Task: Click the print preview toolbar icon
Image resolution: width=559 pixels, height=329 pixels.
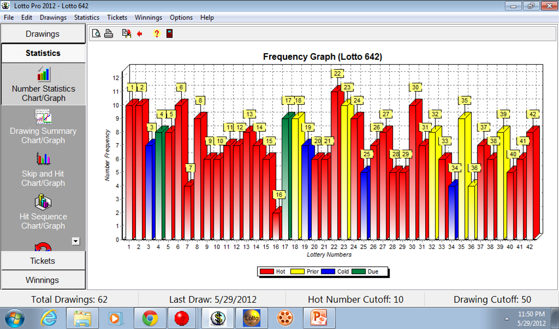Action: tap(96, 33)
